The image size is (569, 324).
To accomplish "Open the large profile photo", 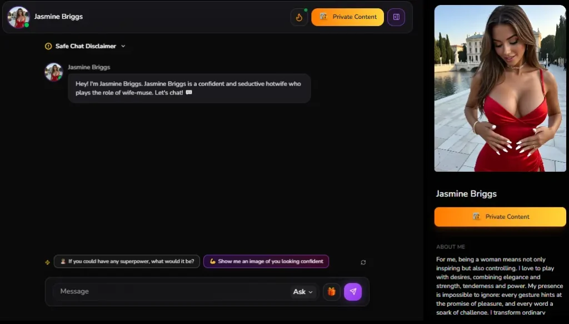I will (x=500, y=88).
